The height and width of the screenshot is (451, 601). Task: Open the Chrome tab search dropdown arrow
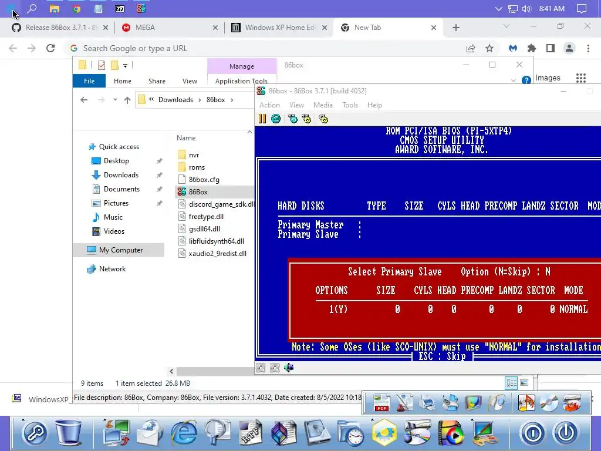point(507,26)
